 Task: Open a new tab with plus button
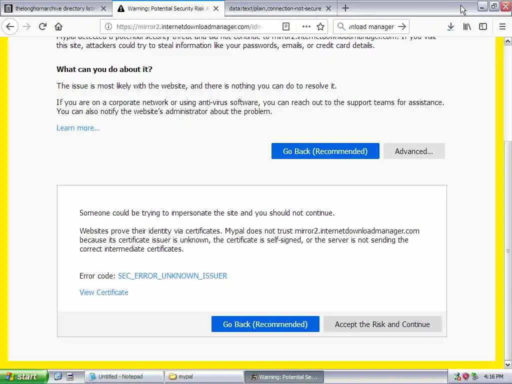point(345,8)
